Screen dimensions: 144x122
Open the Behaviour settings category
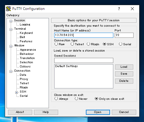(27, 54)
